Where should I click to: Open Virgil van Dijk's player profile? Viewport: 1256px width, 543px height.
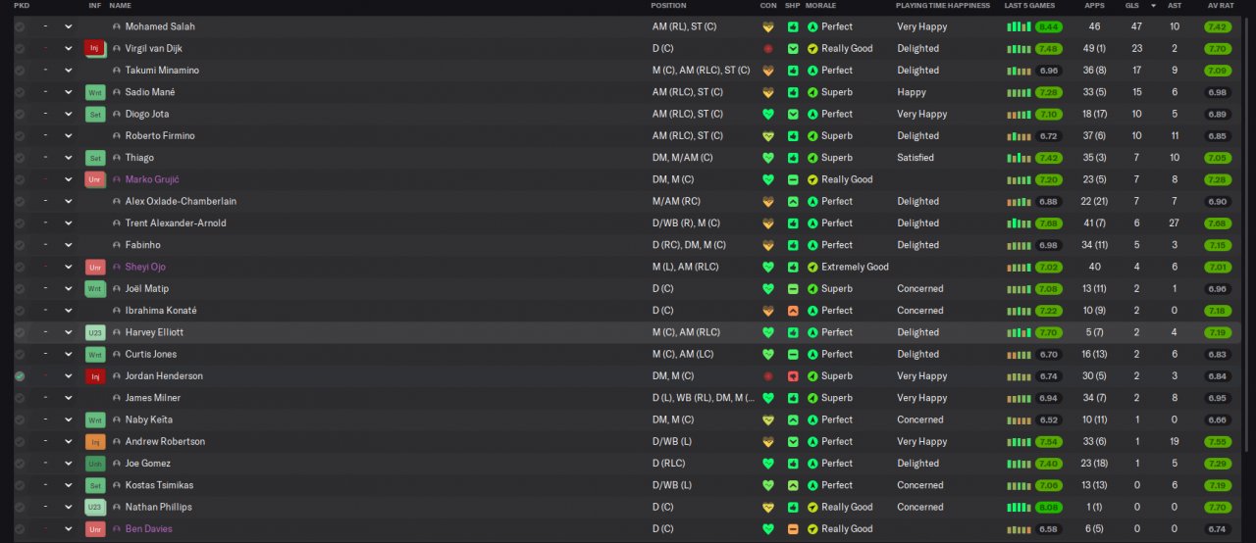154,48
